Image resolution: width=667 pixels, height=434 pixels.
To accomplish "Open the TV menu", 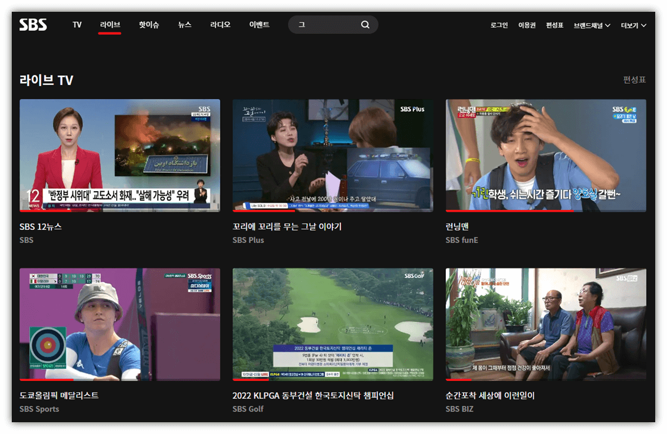I will coord(77,25).
